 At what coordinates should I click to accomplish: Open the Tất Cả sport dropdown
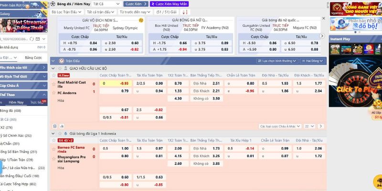[106, 4]
